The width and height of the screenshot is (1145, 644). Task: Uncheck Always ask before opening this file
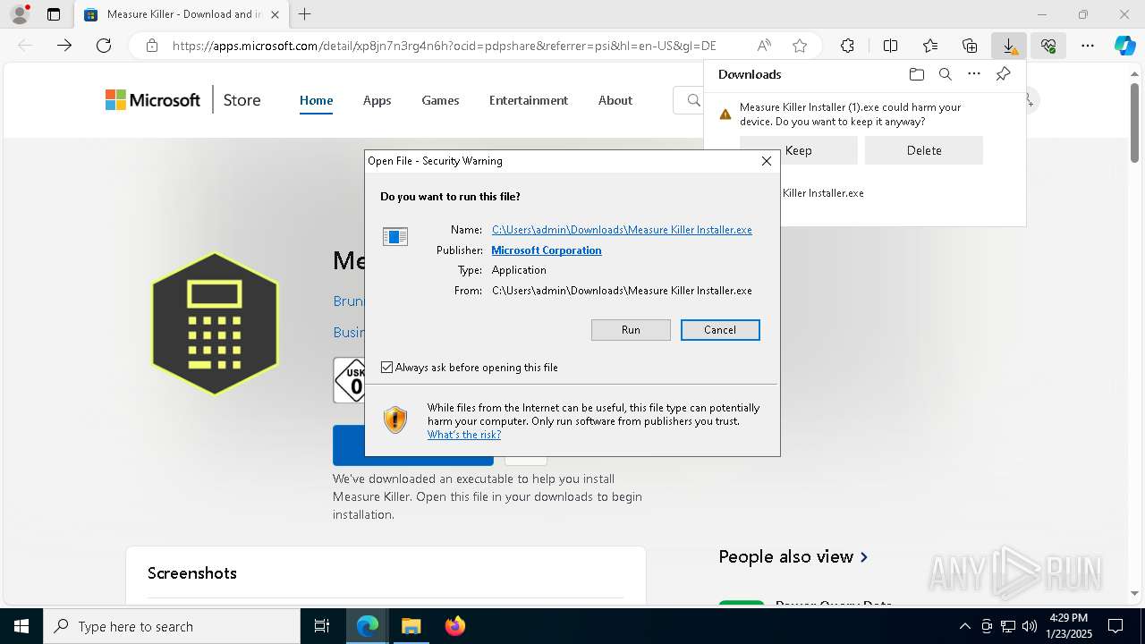[387, 368]
